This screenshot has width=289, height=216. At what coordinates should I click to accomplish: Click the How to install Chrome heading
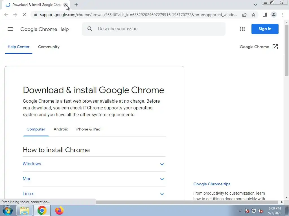[x=56, y=150]
